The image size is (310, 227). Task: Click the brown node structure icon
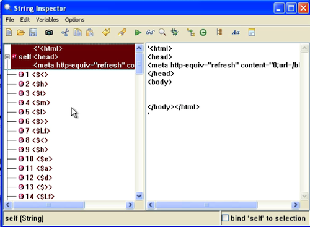pos(219,32)
